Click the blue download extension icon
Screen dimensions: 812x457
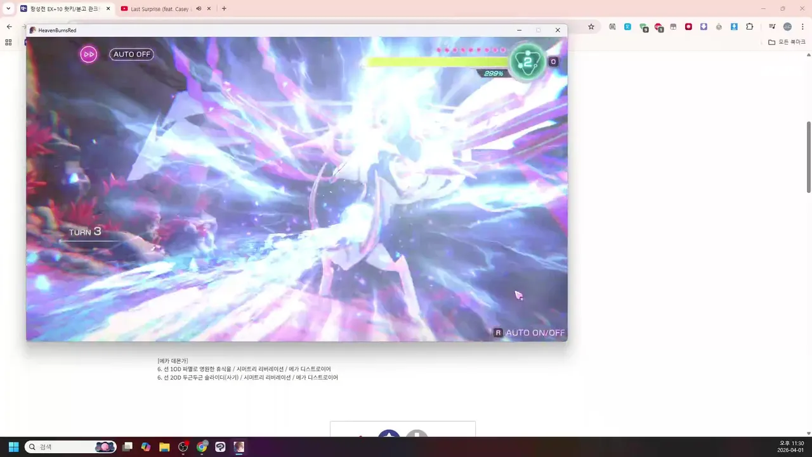point(734,27)
